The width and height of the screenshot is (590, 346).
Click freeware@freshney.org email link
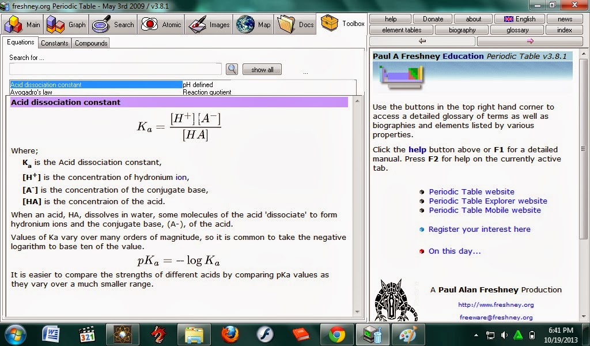(496, 317)
